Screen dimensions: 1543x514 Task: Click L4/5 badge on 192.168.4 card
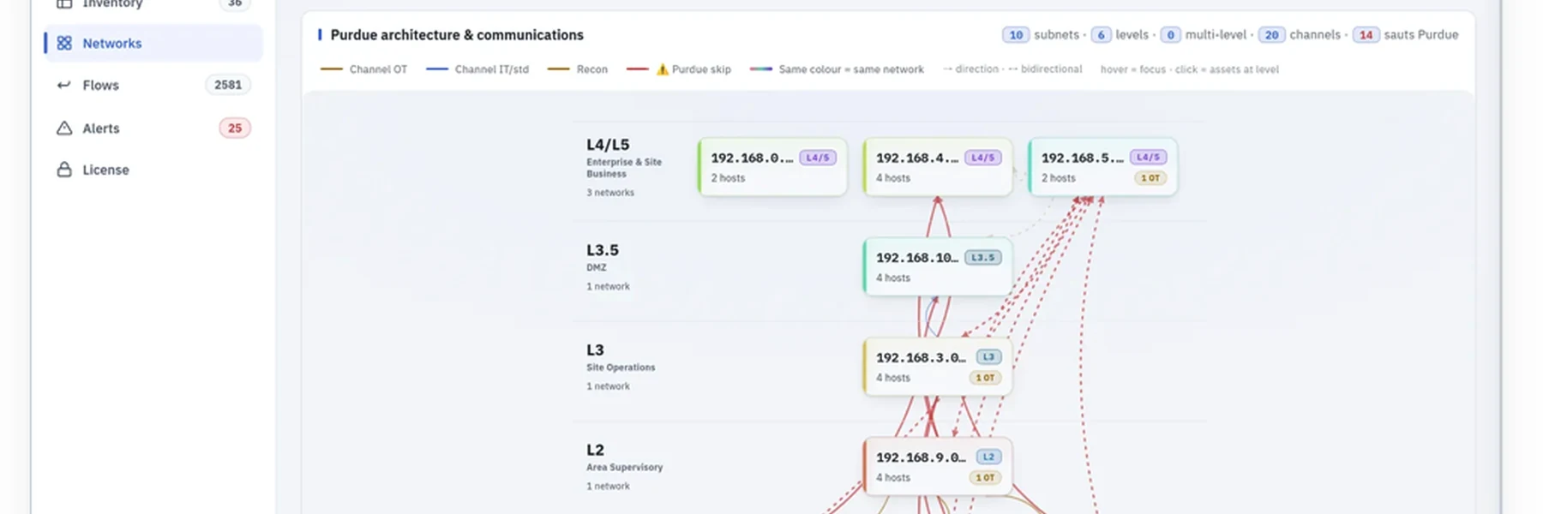pyautogui.click(x=983, y=158)
